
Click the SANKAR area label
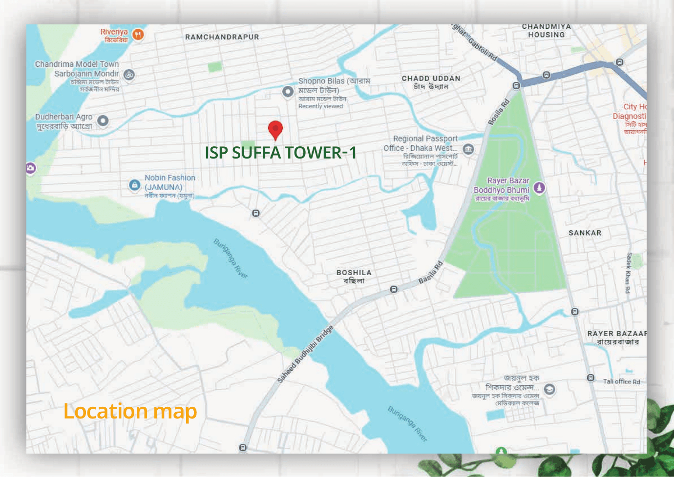point(585,233)
